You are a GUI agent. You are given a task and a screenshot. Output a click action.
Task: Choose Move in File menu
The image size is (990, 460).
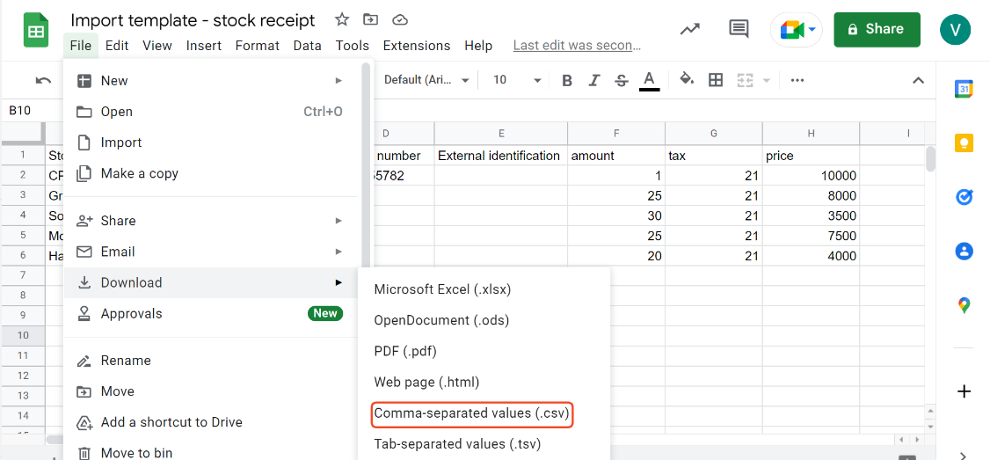pos(210,391)
